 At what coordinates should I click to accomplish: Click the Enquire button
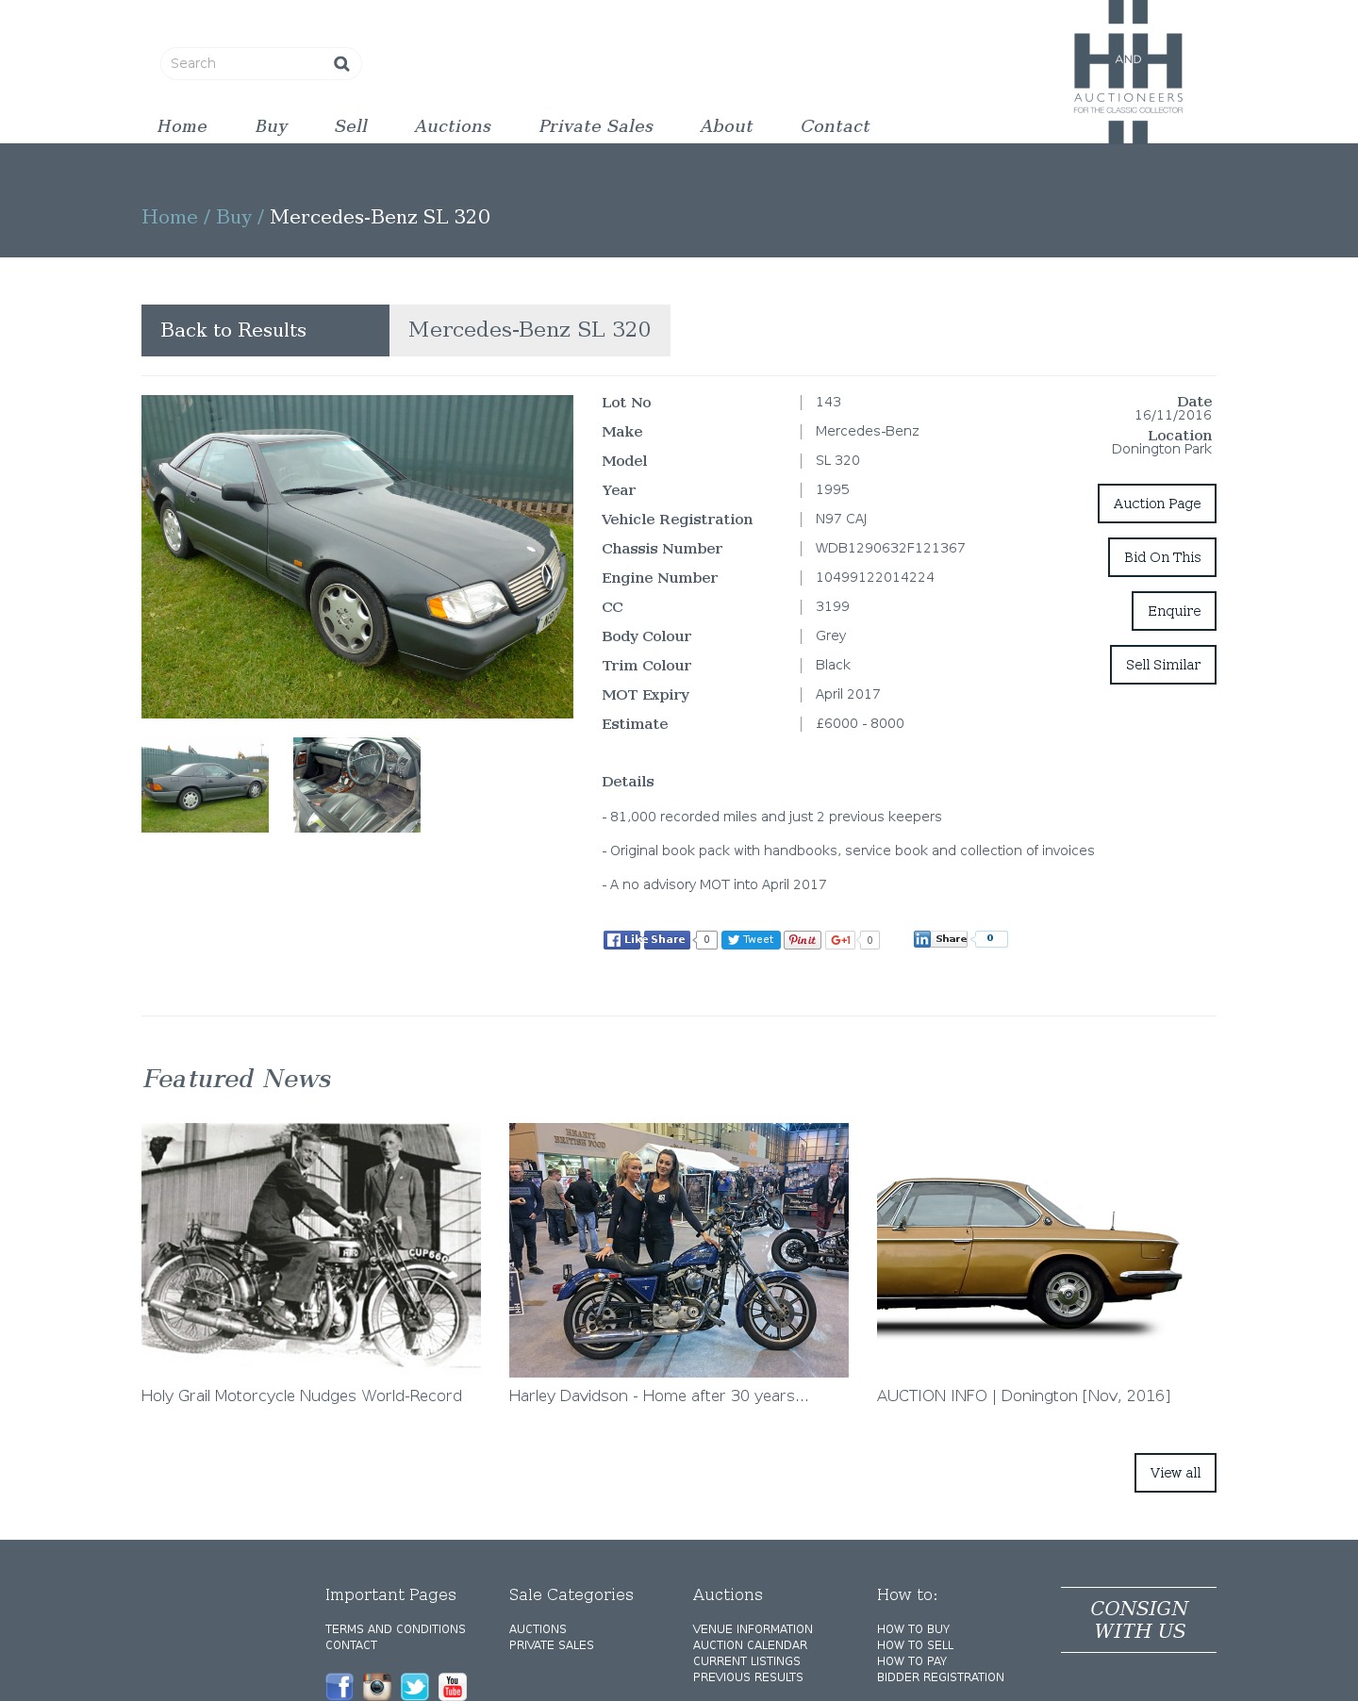1174,611
